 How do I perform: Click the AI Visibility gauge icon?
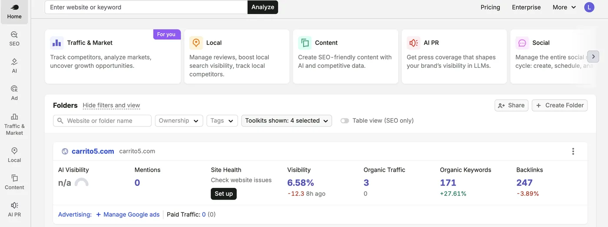tap(82, 183)
